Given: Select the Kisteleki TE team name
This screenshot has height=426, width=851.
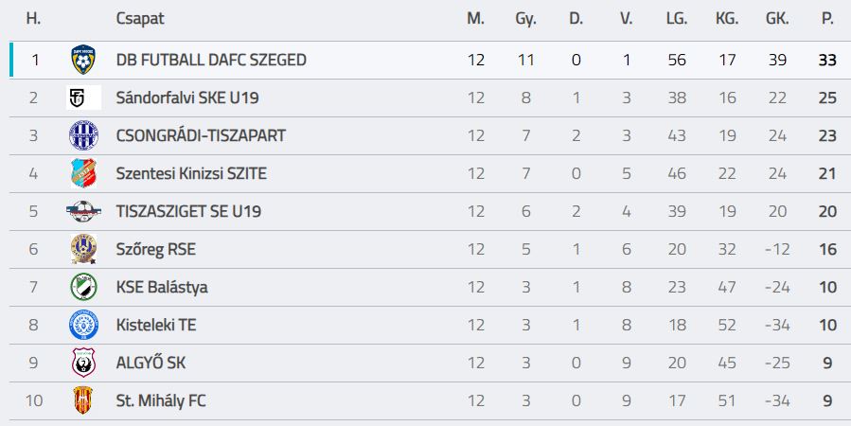Looking at the screenshot, I should pos(156,325).
